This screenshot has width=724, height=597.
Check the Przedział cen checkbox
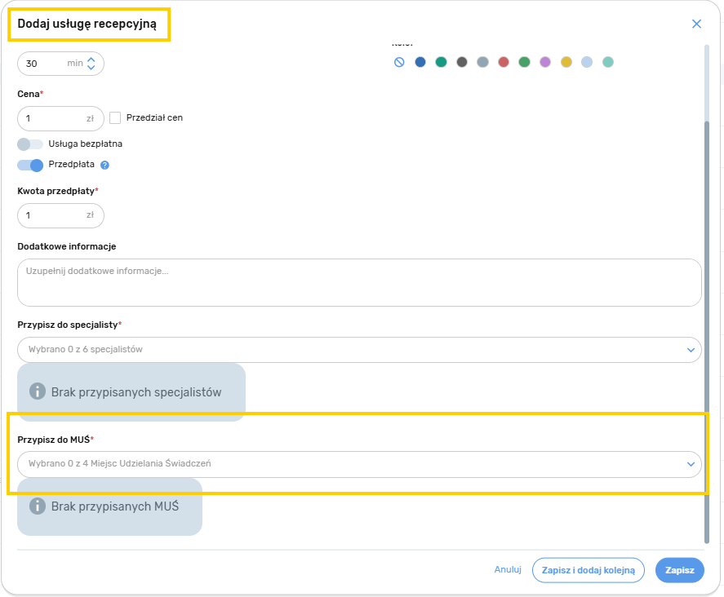pos(115,117)
